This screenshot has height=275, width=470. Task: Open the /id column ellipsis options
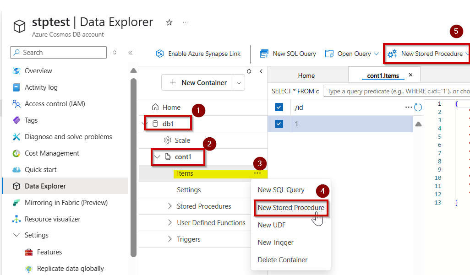[x=408, y=107]
